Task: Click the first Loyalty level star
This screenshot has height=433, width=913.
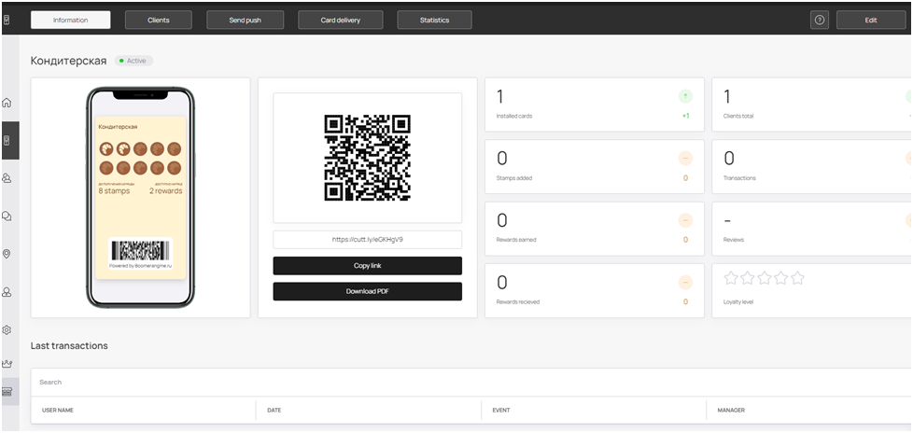Action: 731,278
